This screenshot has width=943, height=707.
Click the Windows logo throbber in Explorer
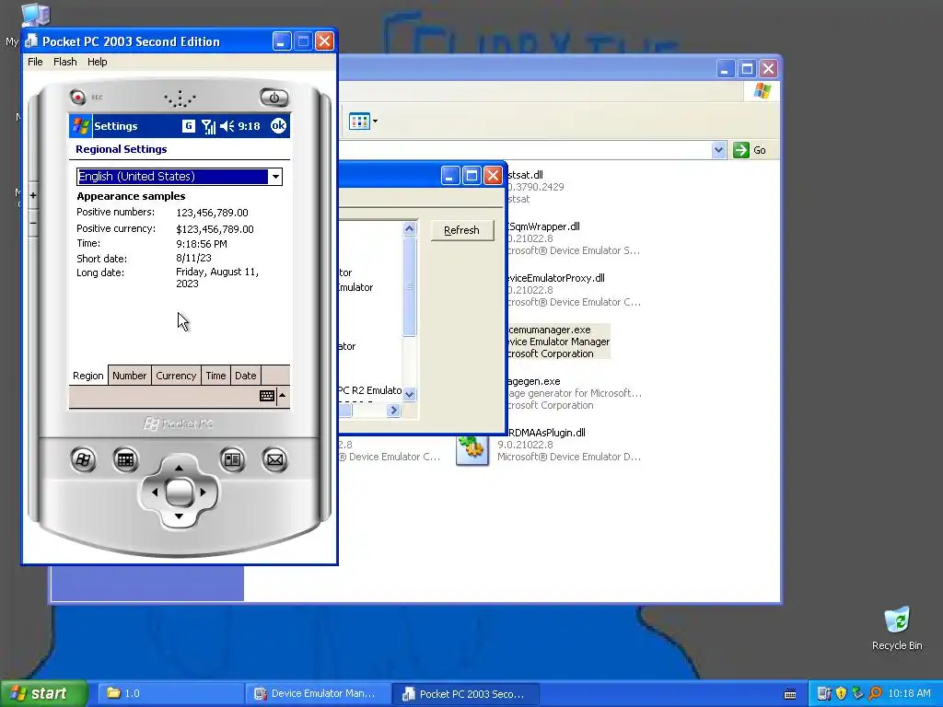point(762,91)
